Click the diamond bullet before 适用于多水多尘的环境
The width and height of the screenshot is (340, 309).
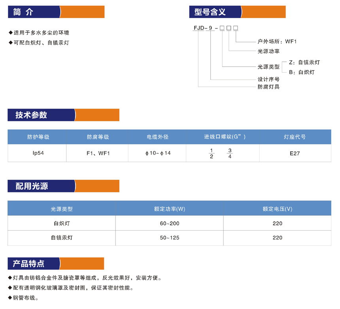[10, 33]
